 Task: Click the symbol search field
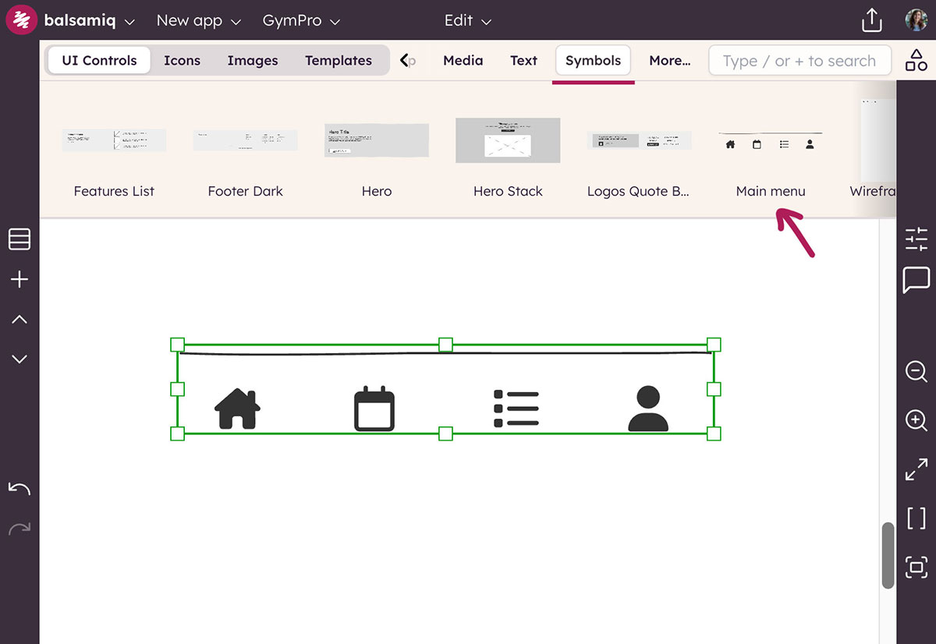click(799, 60)
